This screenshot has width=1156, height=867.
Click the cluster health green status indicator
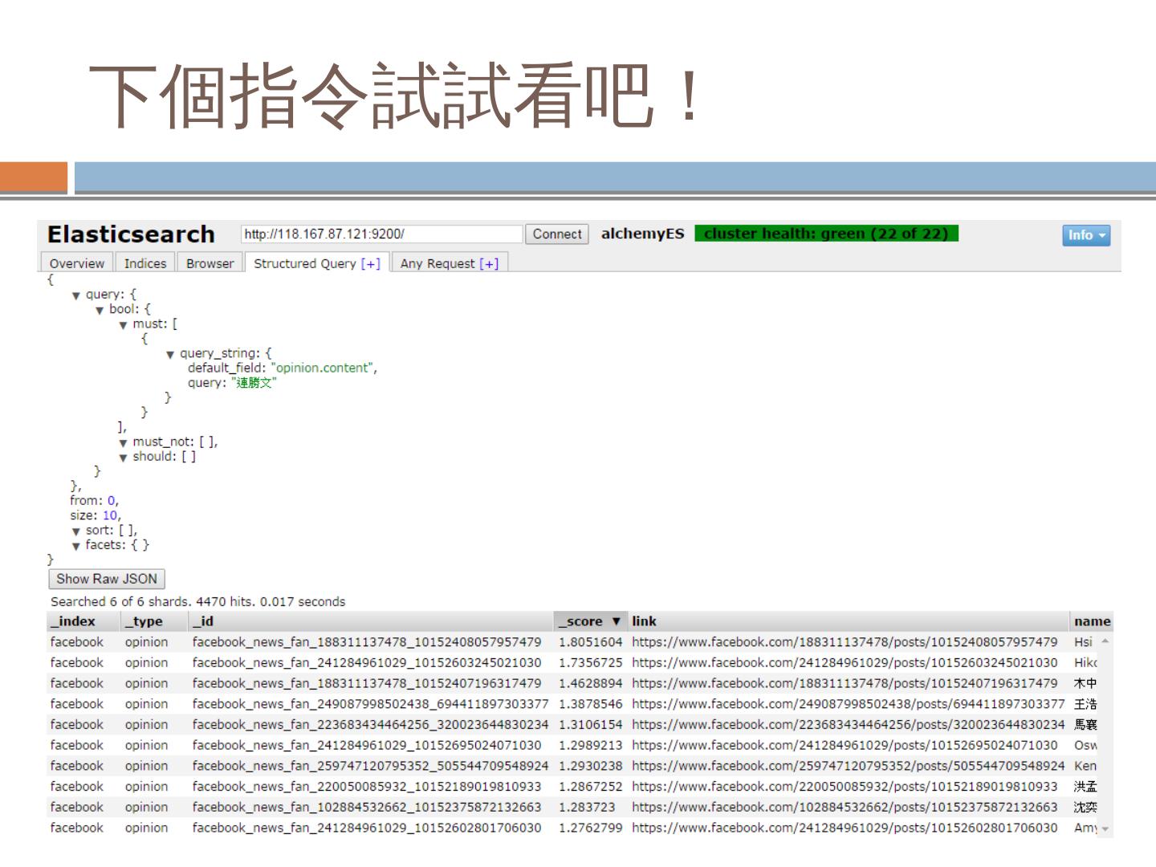point(826,234)
